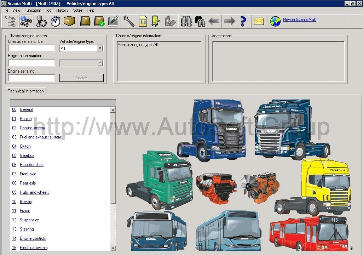Viewport: 363px width, 255px height.
Task: Click the wrench tool icon in toolbar
Action: coord(129,21)
